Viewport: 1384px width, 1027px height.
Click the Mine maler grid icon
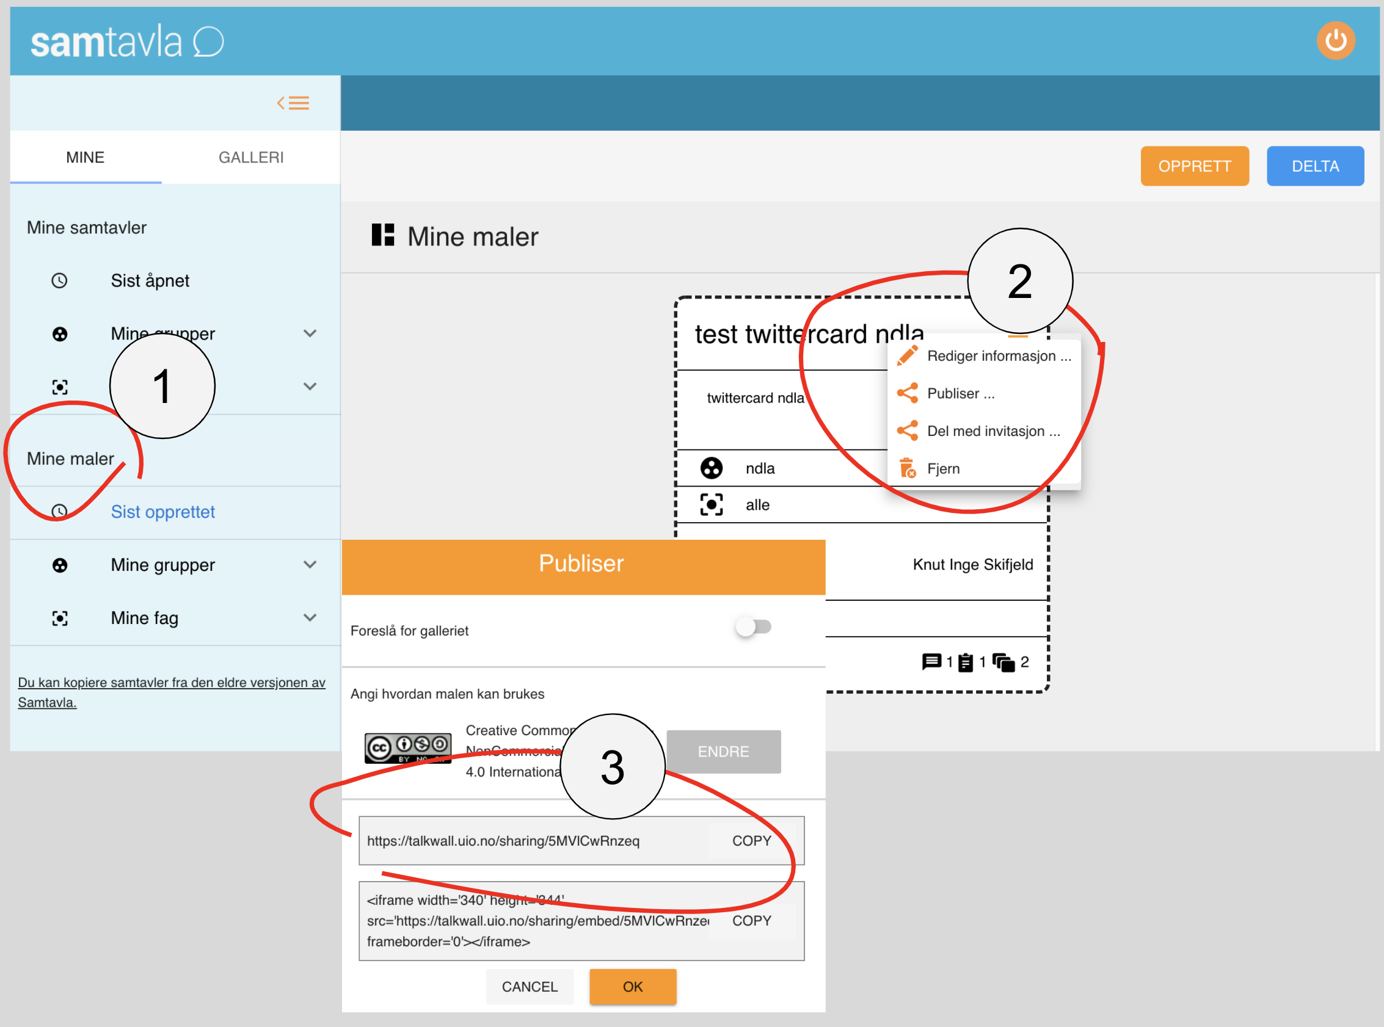click(382, 235)
